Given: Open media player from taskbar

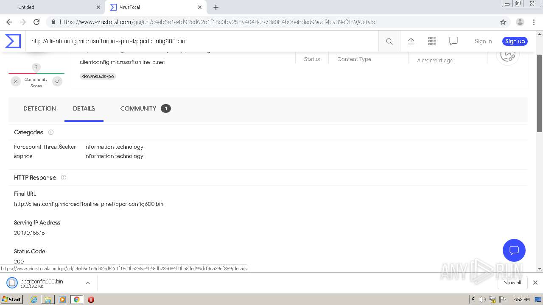Looking at the screenshot, I should 62,299.
